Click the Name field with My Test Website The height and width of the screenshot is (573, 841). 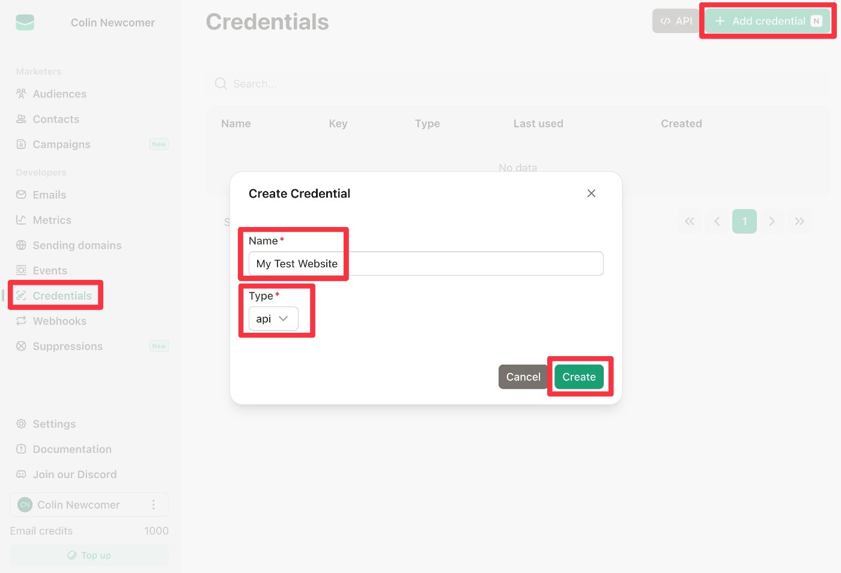pos(425,264)
